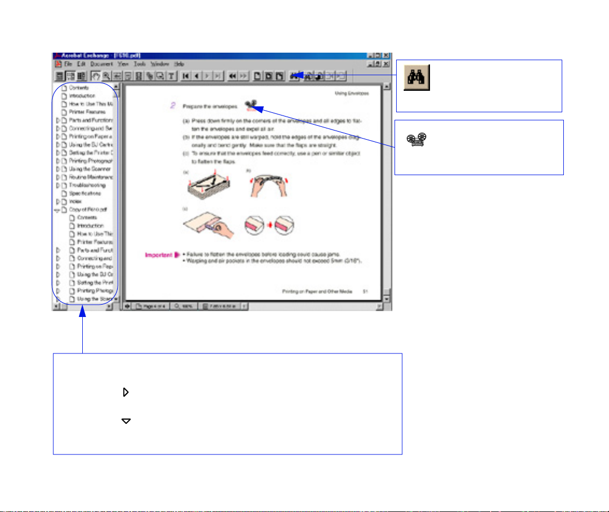Open Specifications bookmark
609x512 pixels.
85,194
